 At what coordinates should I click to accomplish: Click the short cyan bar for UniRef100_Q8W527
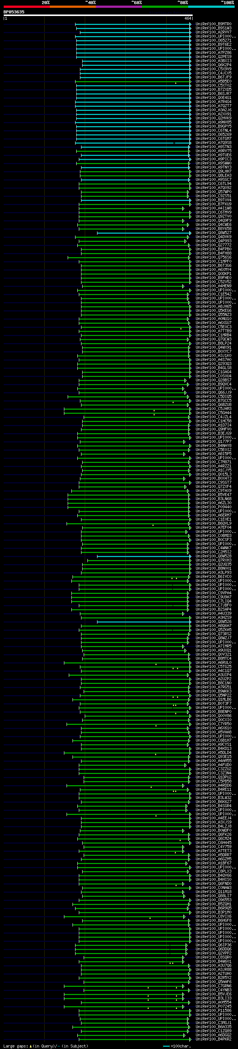144,233
